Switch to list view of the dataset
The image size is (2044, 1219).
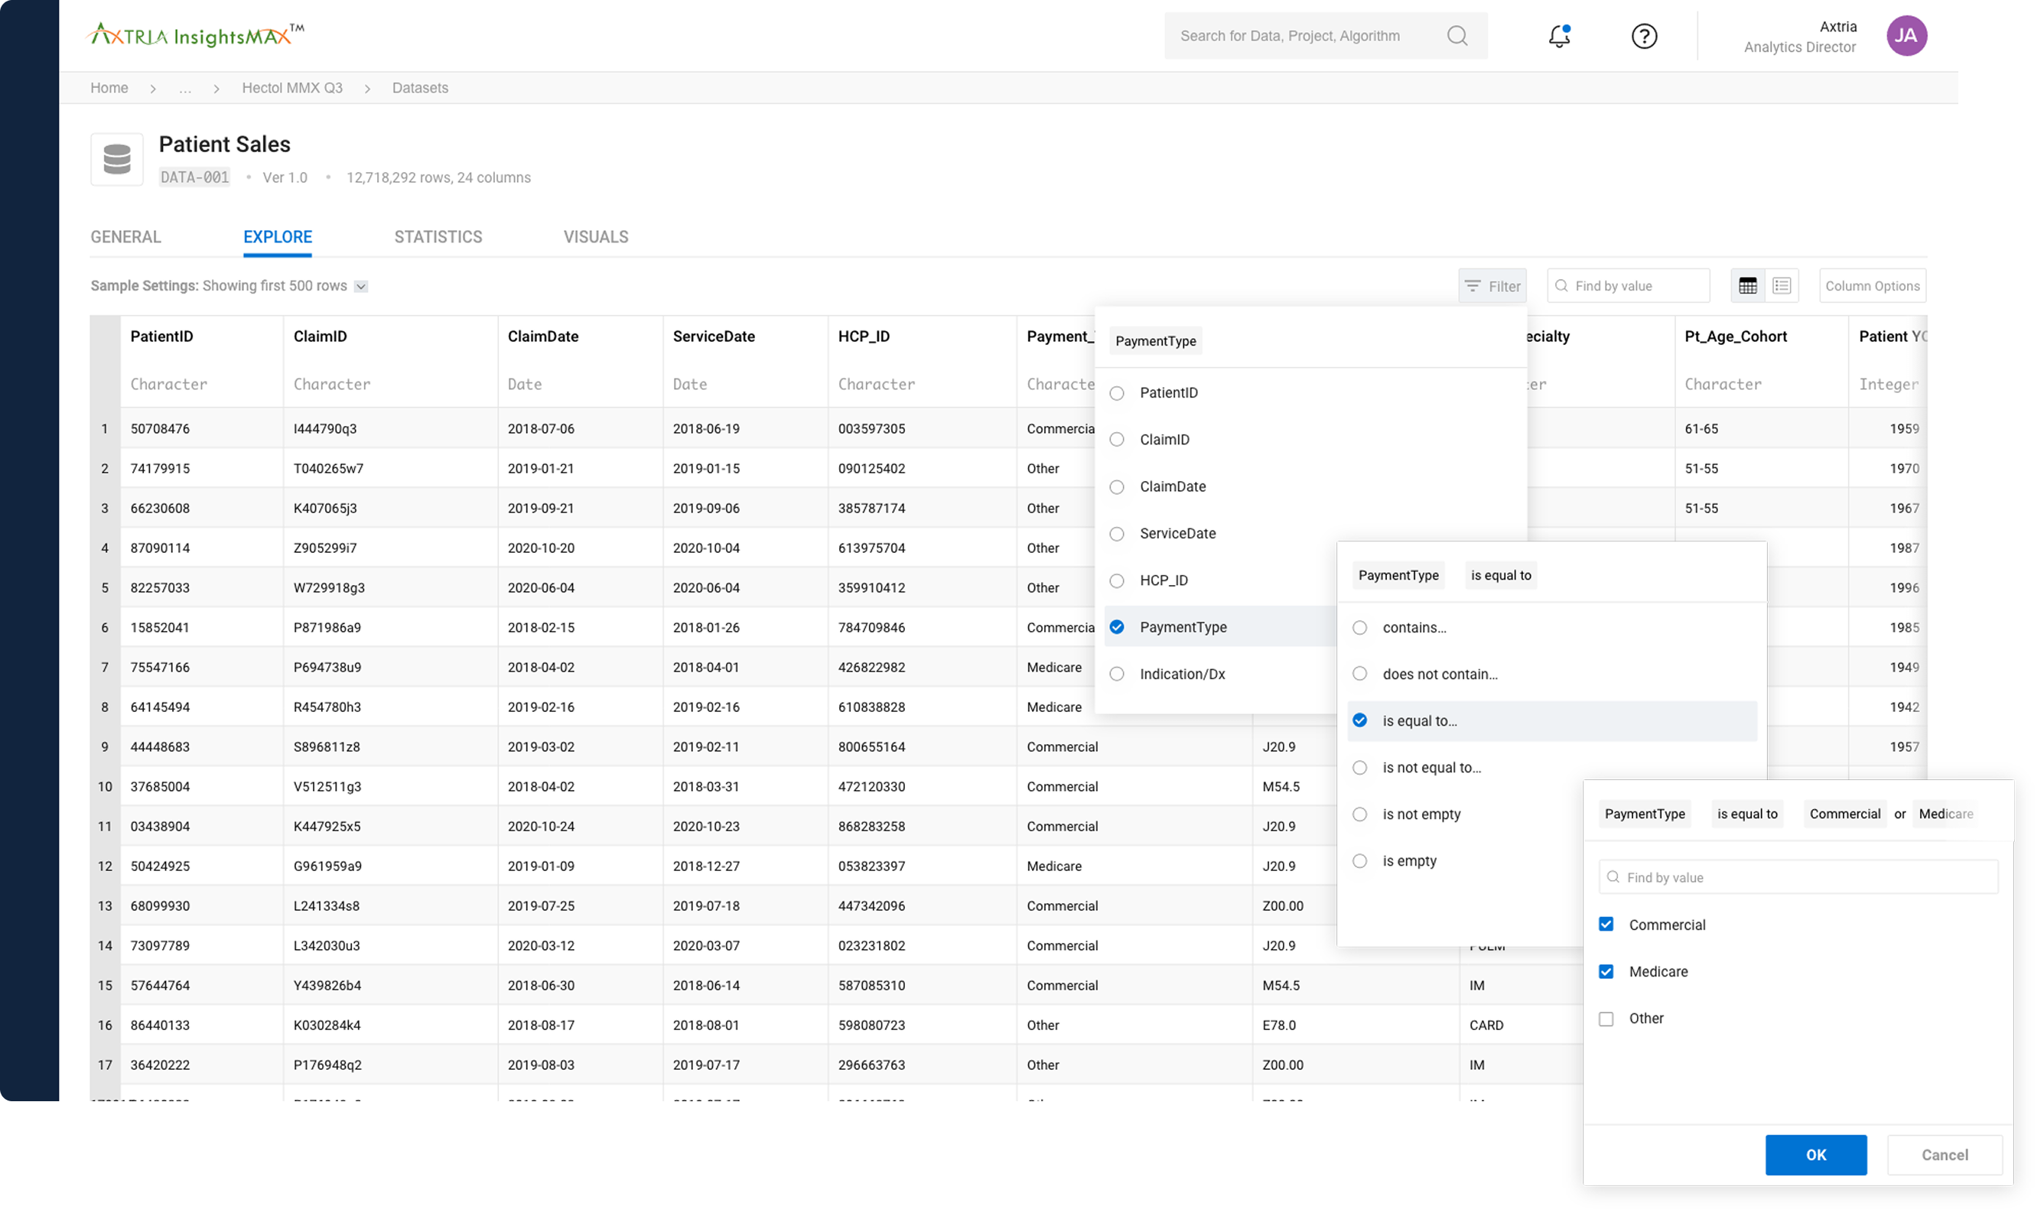[1782, 285]
